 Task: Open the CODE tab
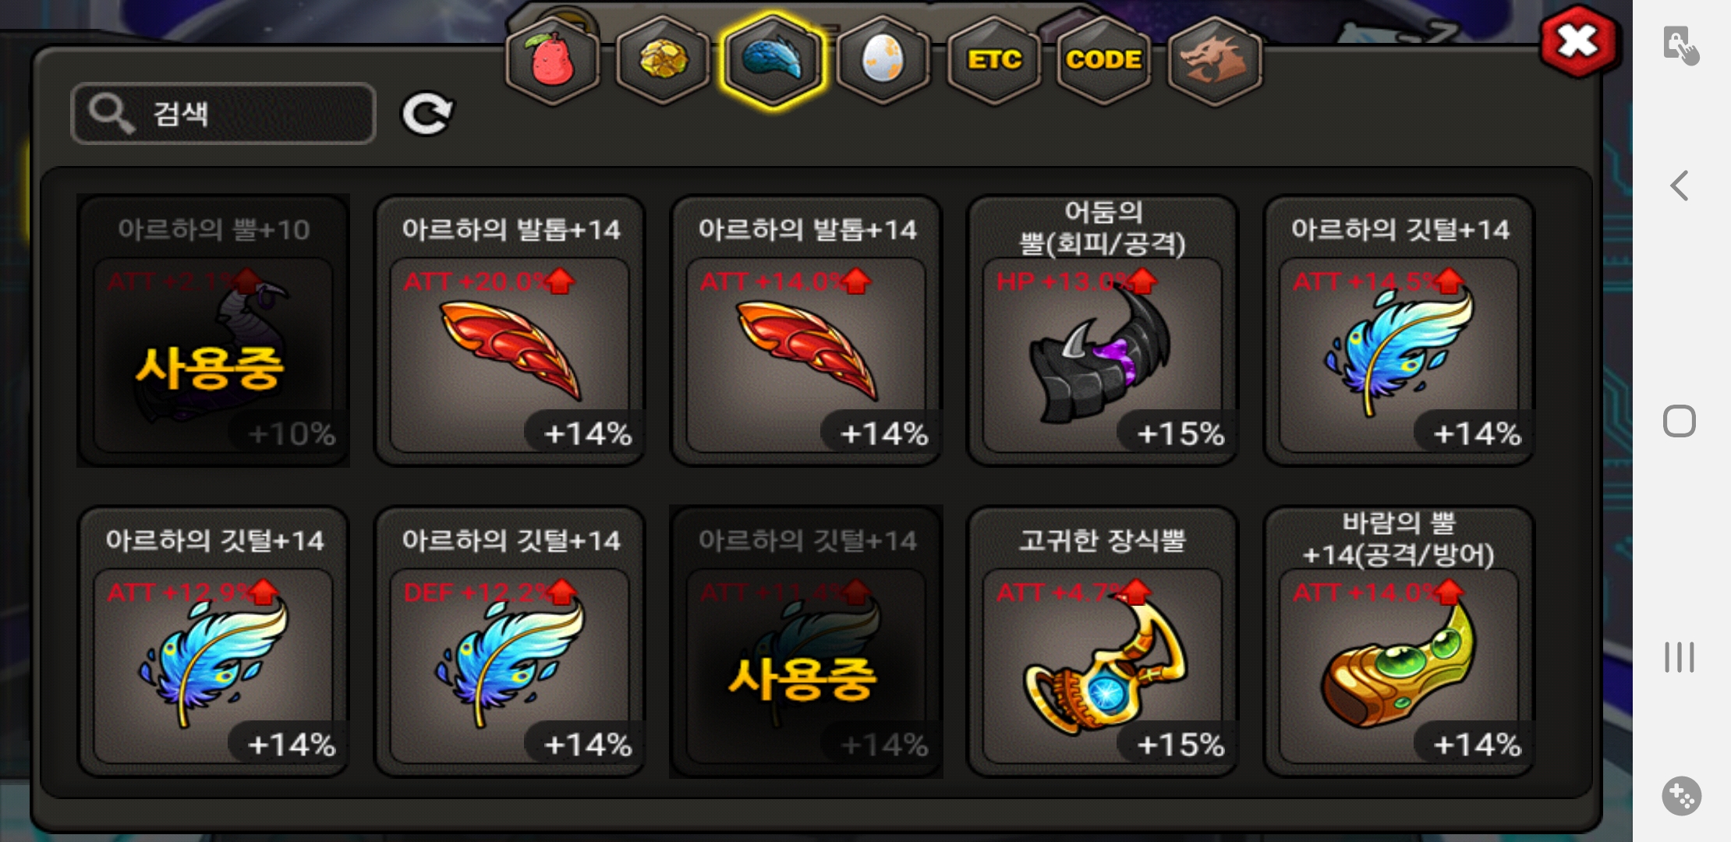(1104, 60)
